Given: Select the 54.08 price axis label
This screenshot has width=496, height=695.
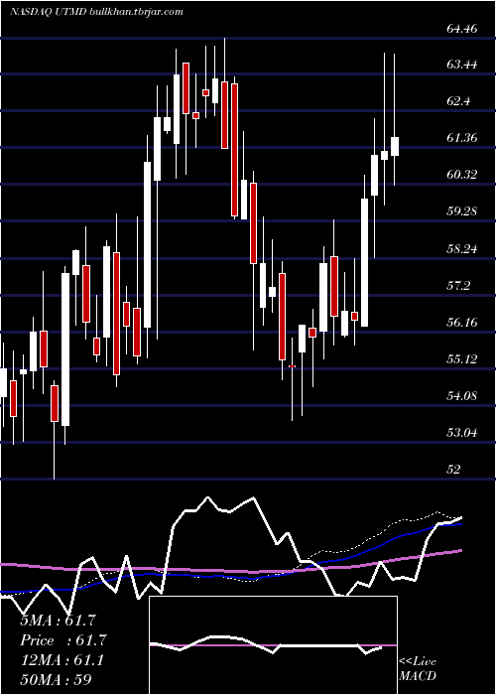Looking at the screenshot, I should click(462, 396).
